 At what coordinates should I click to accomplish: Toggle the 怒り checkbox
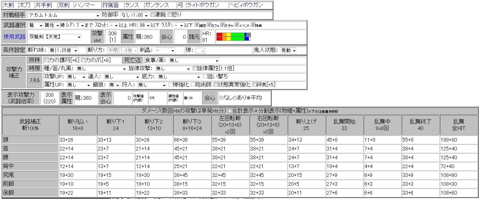pos(170,15)
